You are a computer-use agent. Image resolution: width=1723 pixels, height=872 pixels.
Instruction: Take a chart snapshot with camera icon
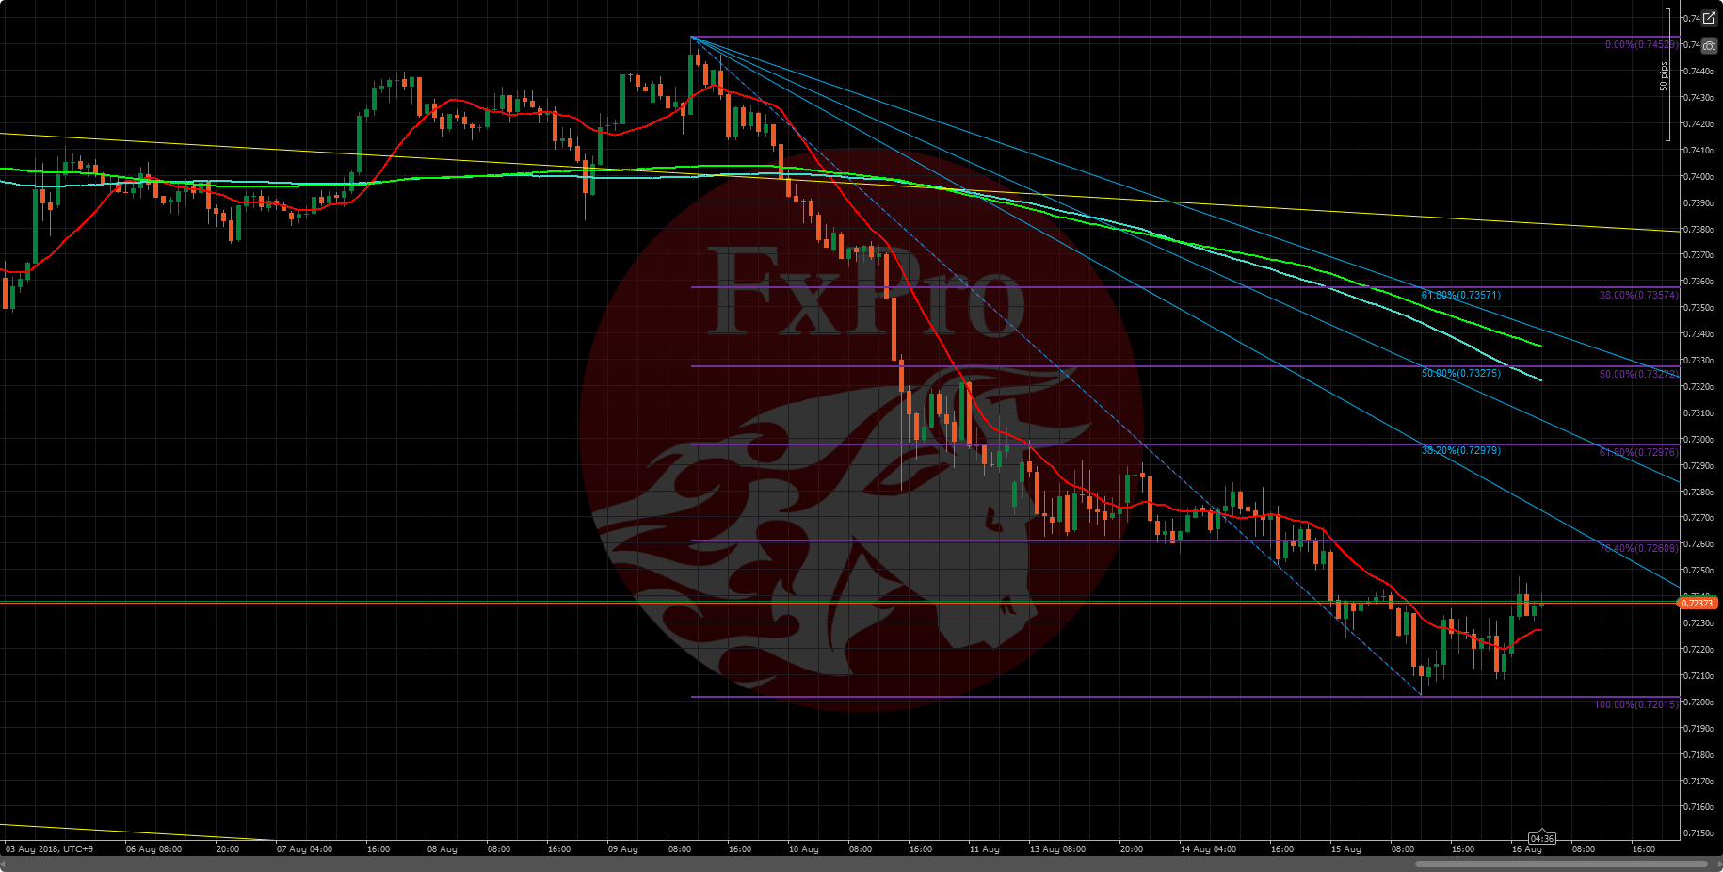point(1709,45)
